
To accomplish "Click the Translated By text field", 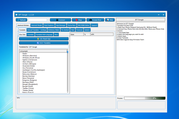I will click(49, 47).
